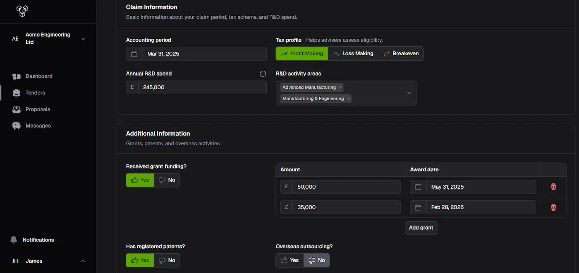Click the grant amount field 35,000
This screenshot has height=273, width=579.
(x=340, y=207)
